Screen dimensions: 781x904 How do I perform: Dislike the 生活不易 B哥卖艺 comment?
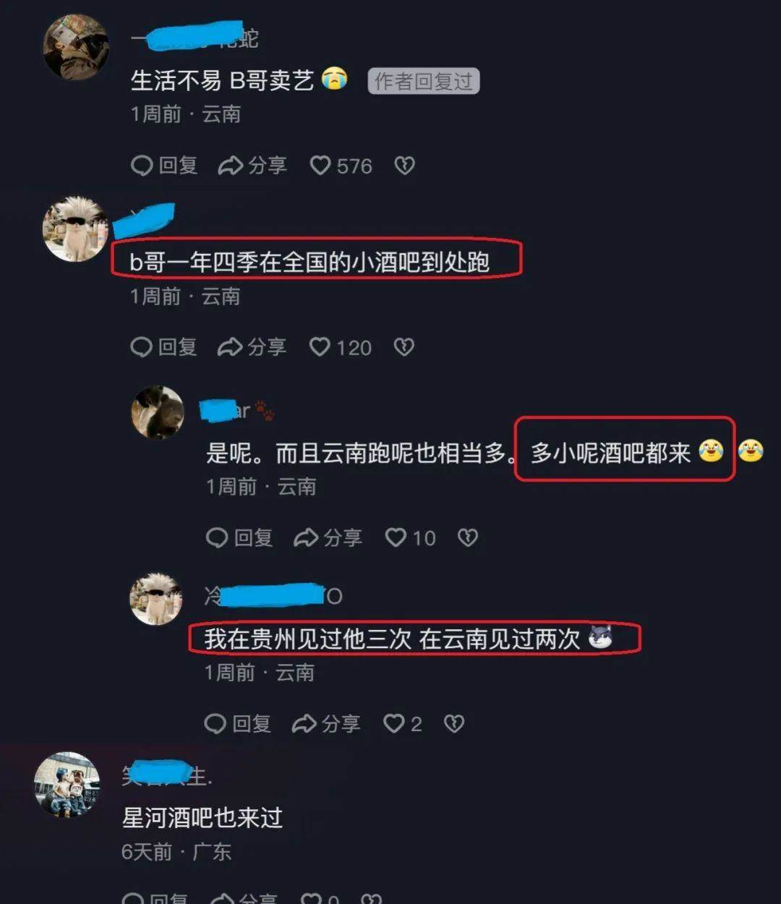point(404,166)
